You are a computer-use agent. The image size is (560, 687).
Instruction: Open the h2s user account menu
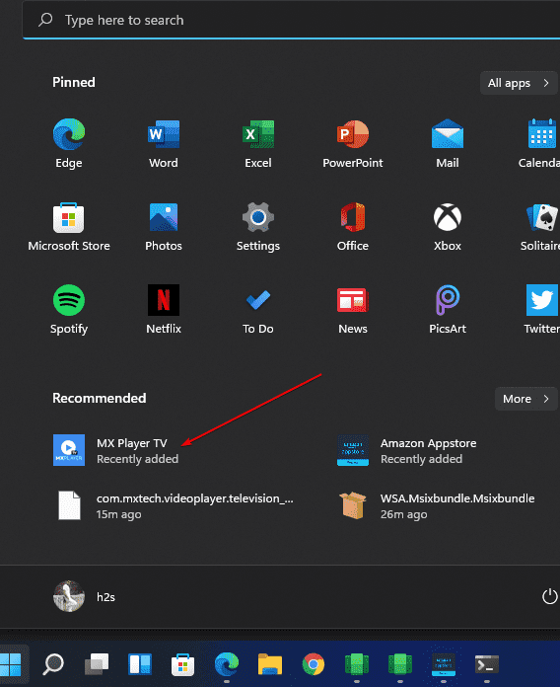[85, 596]
